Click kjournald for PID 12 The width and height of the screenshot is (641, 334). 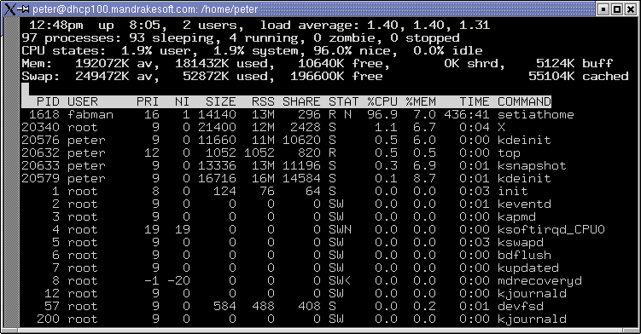[532, 294]
